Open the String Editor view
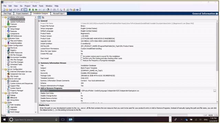 pos(14,100)
